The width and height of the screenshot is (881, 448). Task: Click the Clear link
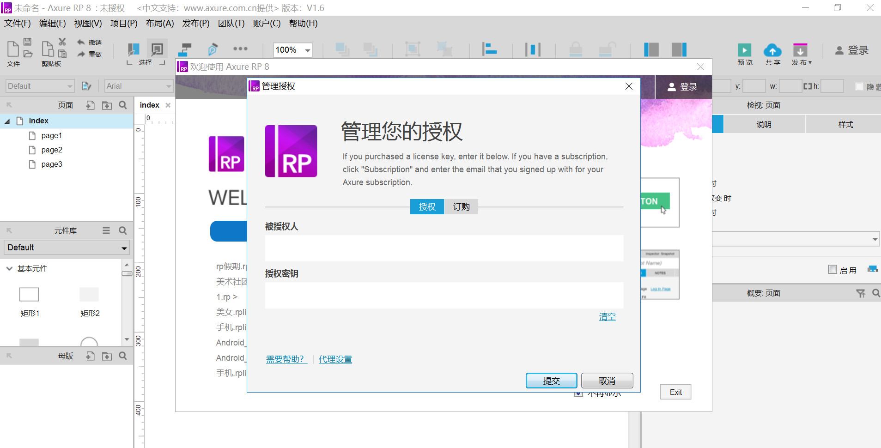(607, 317)
